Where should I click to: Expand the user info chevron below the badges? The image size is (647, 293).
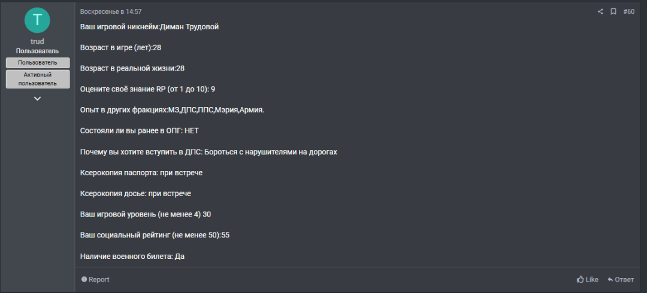click(37, 99)
